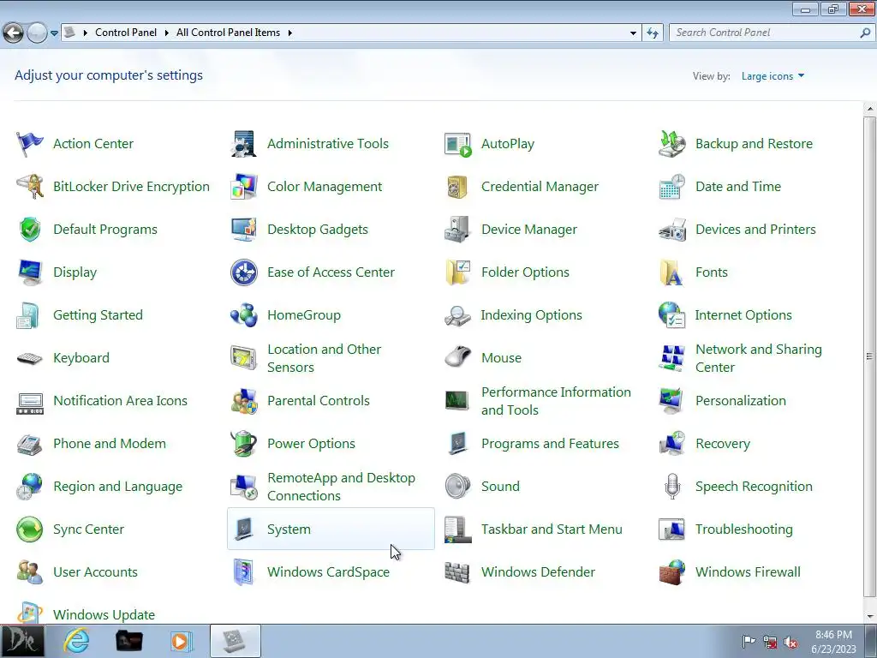The height and width of the screenshot is (658, 877).
Task: Click the Sound speaker icon
Action: pyautogui.click(x=458, y=487)
